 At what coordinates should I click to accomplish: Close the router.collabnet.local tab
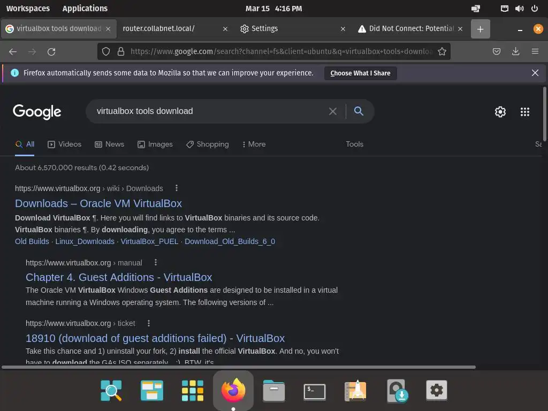[x=225, y=29]
